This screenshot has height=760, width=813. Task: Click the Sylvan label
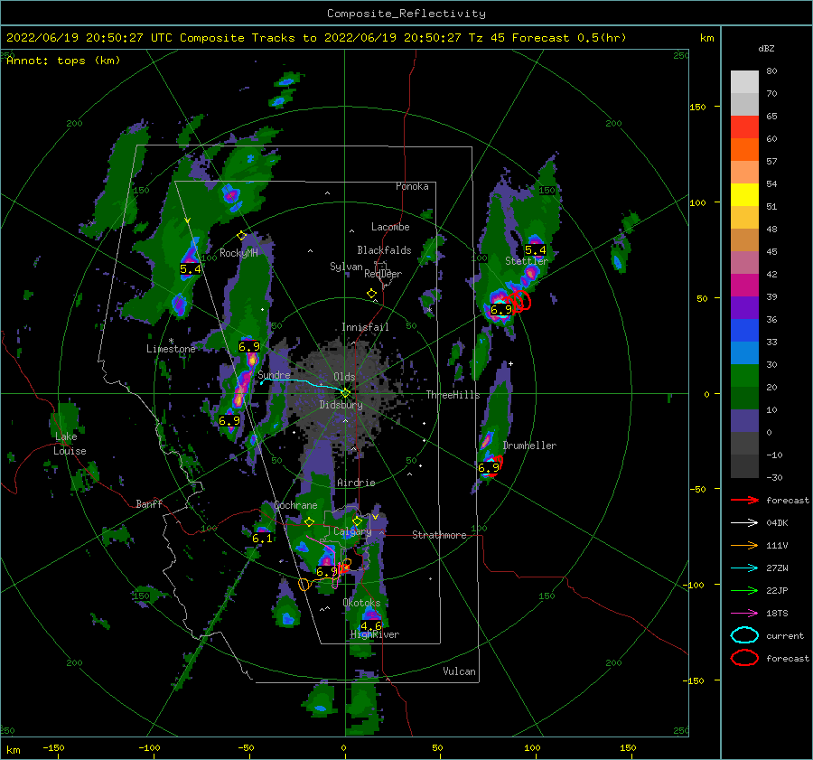click(x=346, y=267)
